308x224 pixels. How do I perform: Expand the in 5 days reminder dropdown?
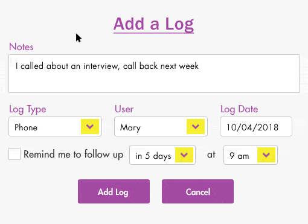pos(162,155)
